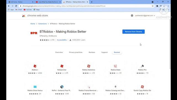Follow the Home breadcrumb link

coord(33,24)
